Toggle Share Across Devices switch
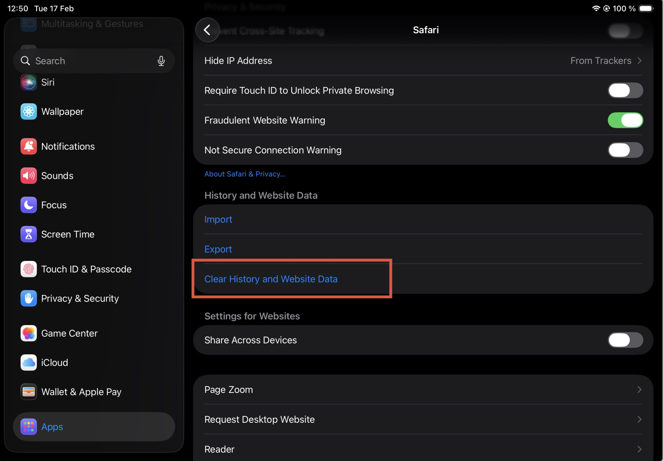 pos(625,340)
